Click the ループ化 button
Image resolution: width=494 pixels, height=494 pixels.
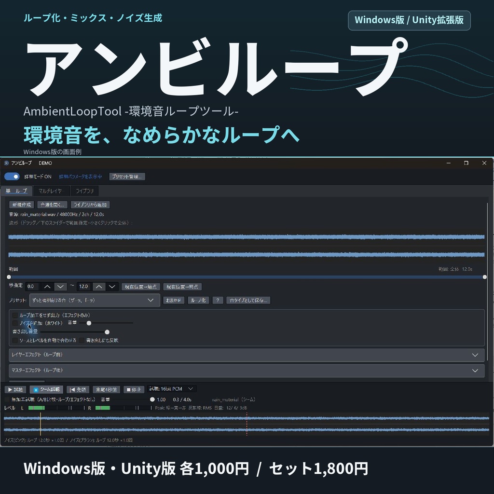[198, 300]
